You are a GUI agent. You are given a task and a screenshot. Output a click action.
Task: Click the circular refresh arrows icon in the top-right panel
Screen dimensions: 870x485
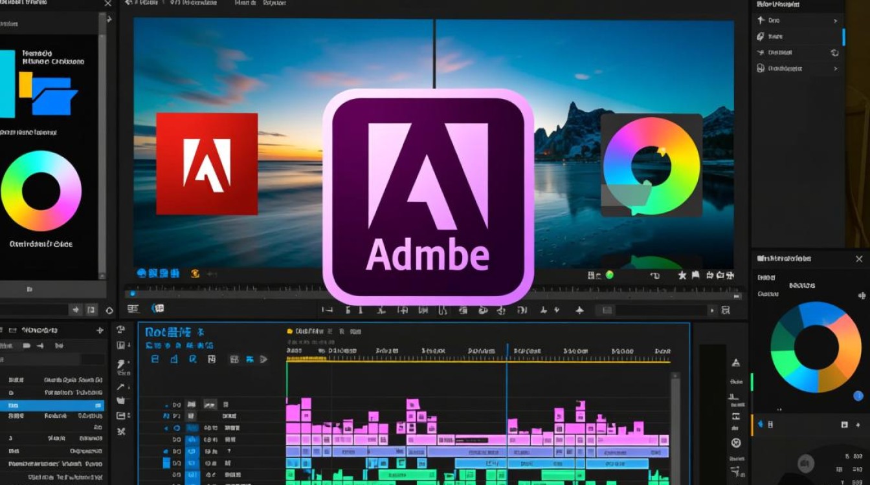pyautogui.click(x=834, y=52)
